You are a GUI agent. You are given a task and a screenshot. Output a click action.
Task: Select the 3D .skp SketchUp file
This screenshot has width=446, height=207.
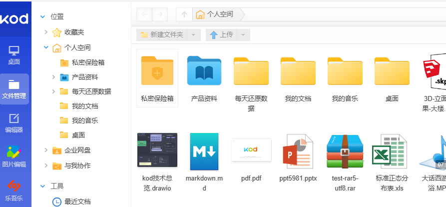435,71
